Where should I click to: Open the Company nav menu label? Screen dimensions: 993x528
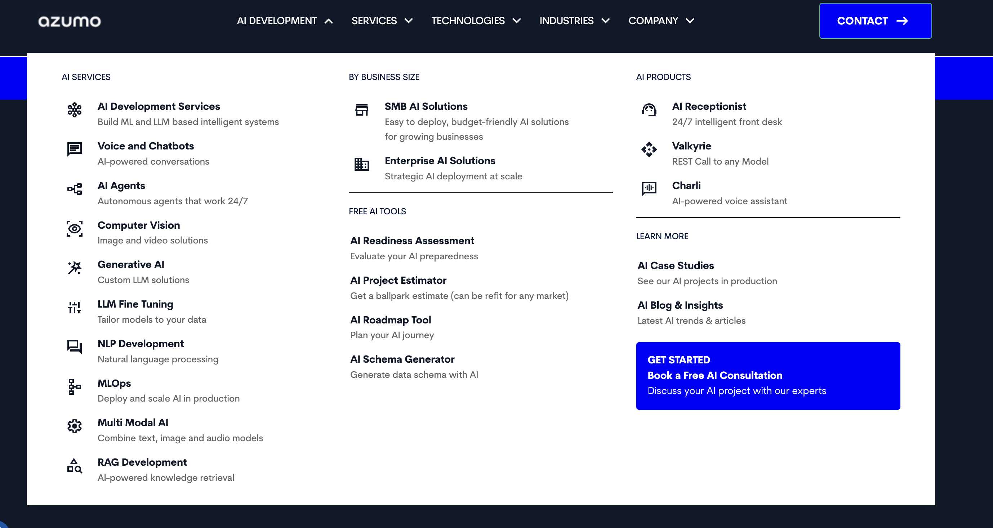(x=653, y=21)
